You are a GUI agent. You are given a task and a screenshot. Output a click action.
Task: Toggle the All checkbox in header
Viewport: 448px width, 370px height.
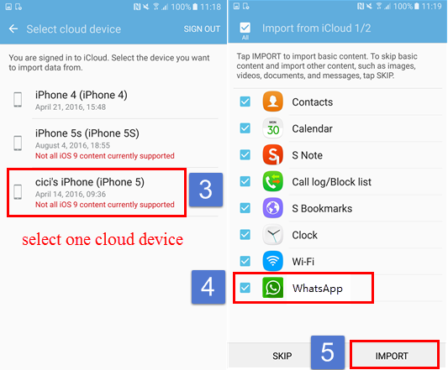click(x=245, y=28)
